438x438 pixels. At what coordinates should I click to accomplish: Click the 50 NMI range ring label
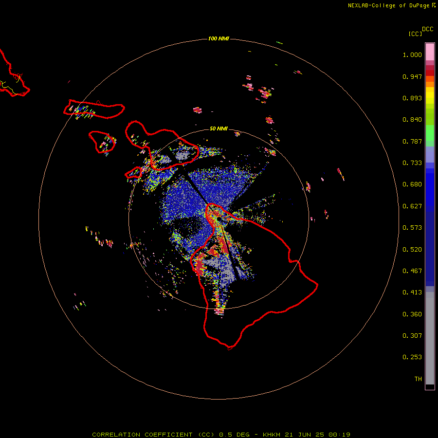tap(219, 128)
